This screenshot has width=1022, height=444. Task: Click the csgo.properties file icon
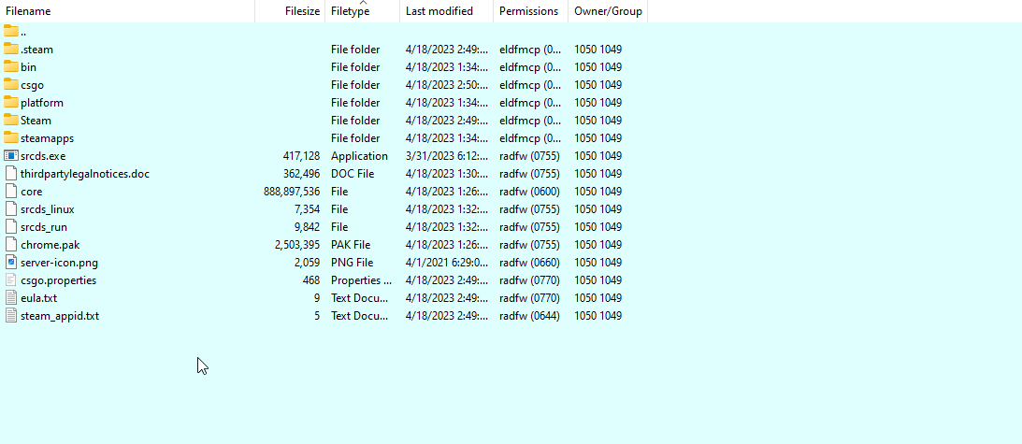[x=11, y=279]
